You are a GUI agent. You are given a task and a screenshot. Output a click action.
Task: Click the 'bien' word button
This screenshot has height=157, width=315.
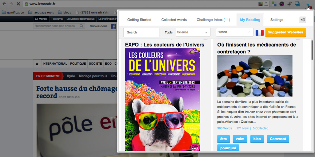pyautogui.click(x=257, y=139)
